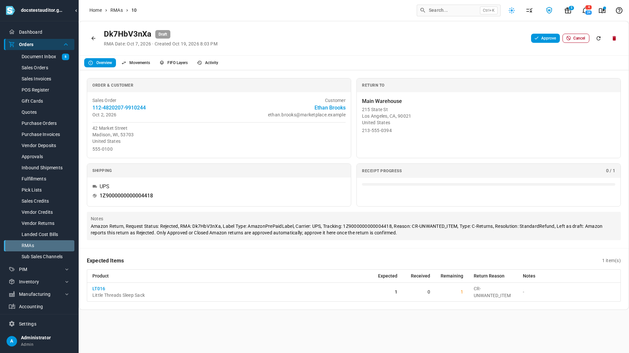Click the app logo in sidebar header
Screen dimensions: 629x353
10,10
